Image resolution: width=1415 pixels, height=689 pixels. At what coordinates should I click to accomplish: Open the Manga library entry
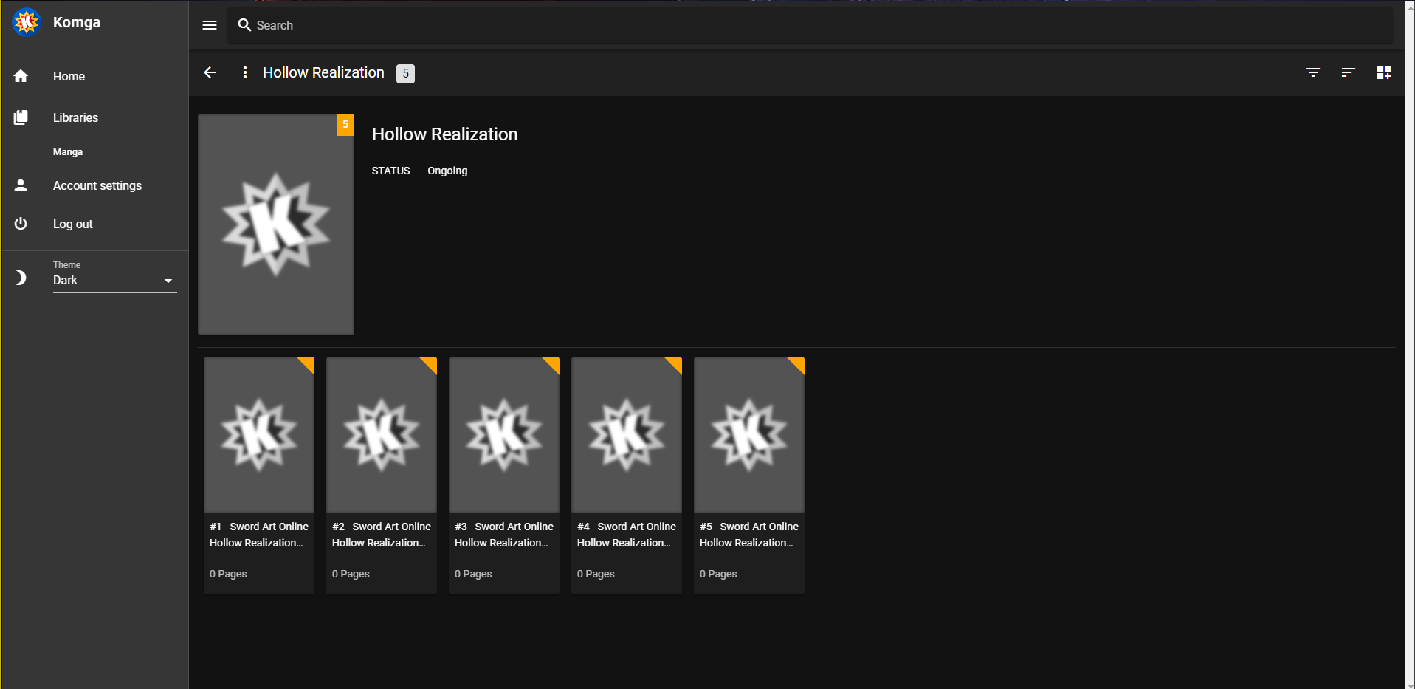point(68,152)
